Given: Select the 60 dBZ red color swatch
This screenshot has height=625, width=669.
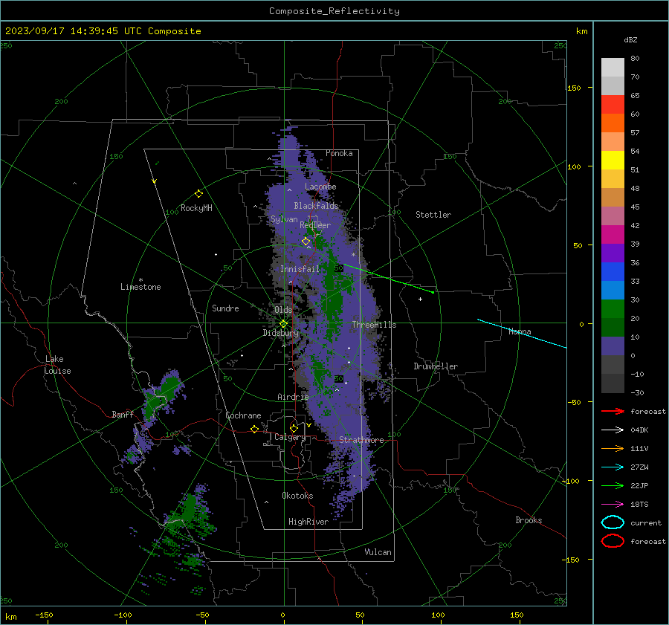Looking at the screenshot, I should [613, 104].
